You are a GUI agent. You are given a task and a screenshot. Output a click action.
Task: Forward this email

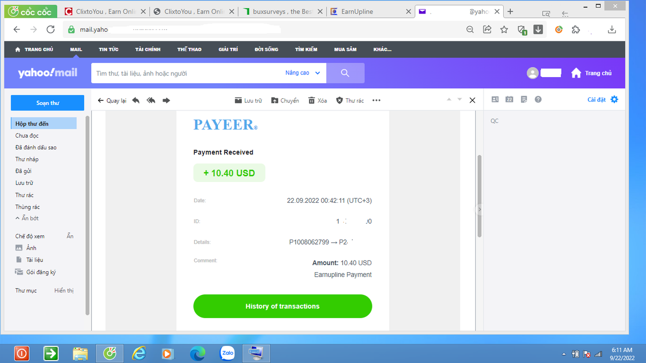click(166, 100)
